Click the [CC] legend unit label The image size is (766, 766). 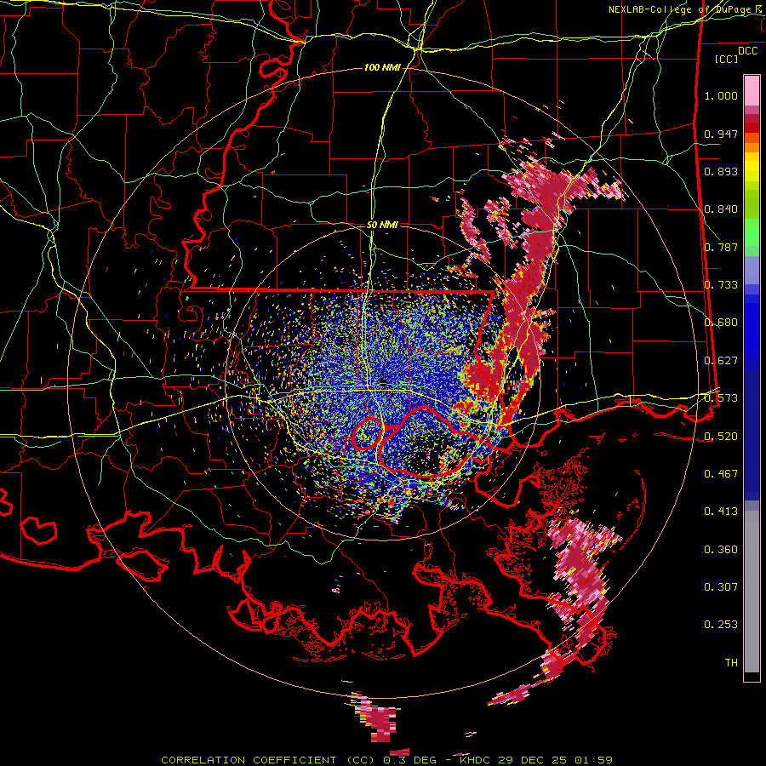[x=727, y=59]
